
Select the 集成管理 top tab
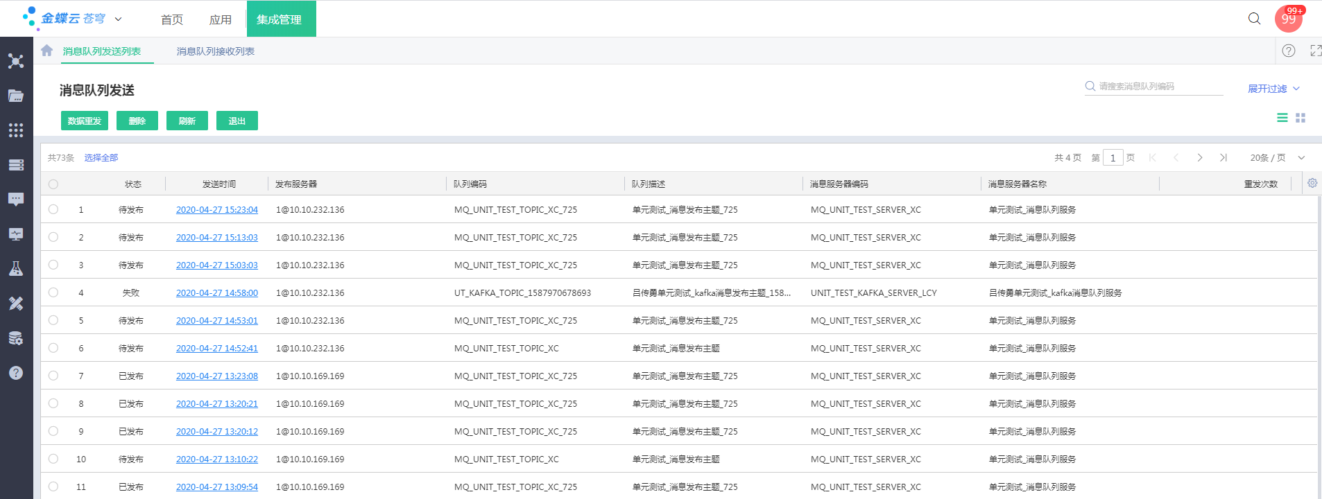point(282,19)
